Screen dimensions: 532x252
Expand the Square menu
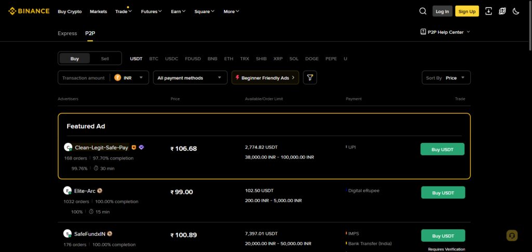click(204, 11)
